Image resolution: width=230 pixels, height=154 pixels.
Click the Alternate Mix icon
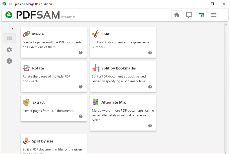(96, 102)
